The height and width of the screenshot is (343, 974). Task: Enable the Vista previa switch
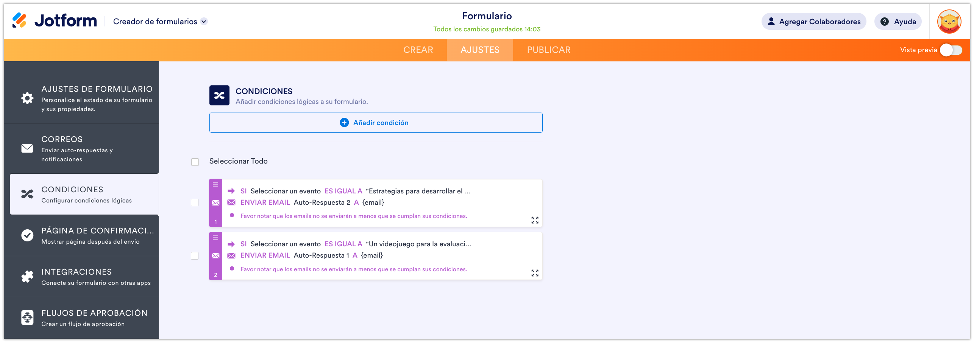[x=951, y=49]
